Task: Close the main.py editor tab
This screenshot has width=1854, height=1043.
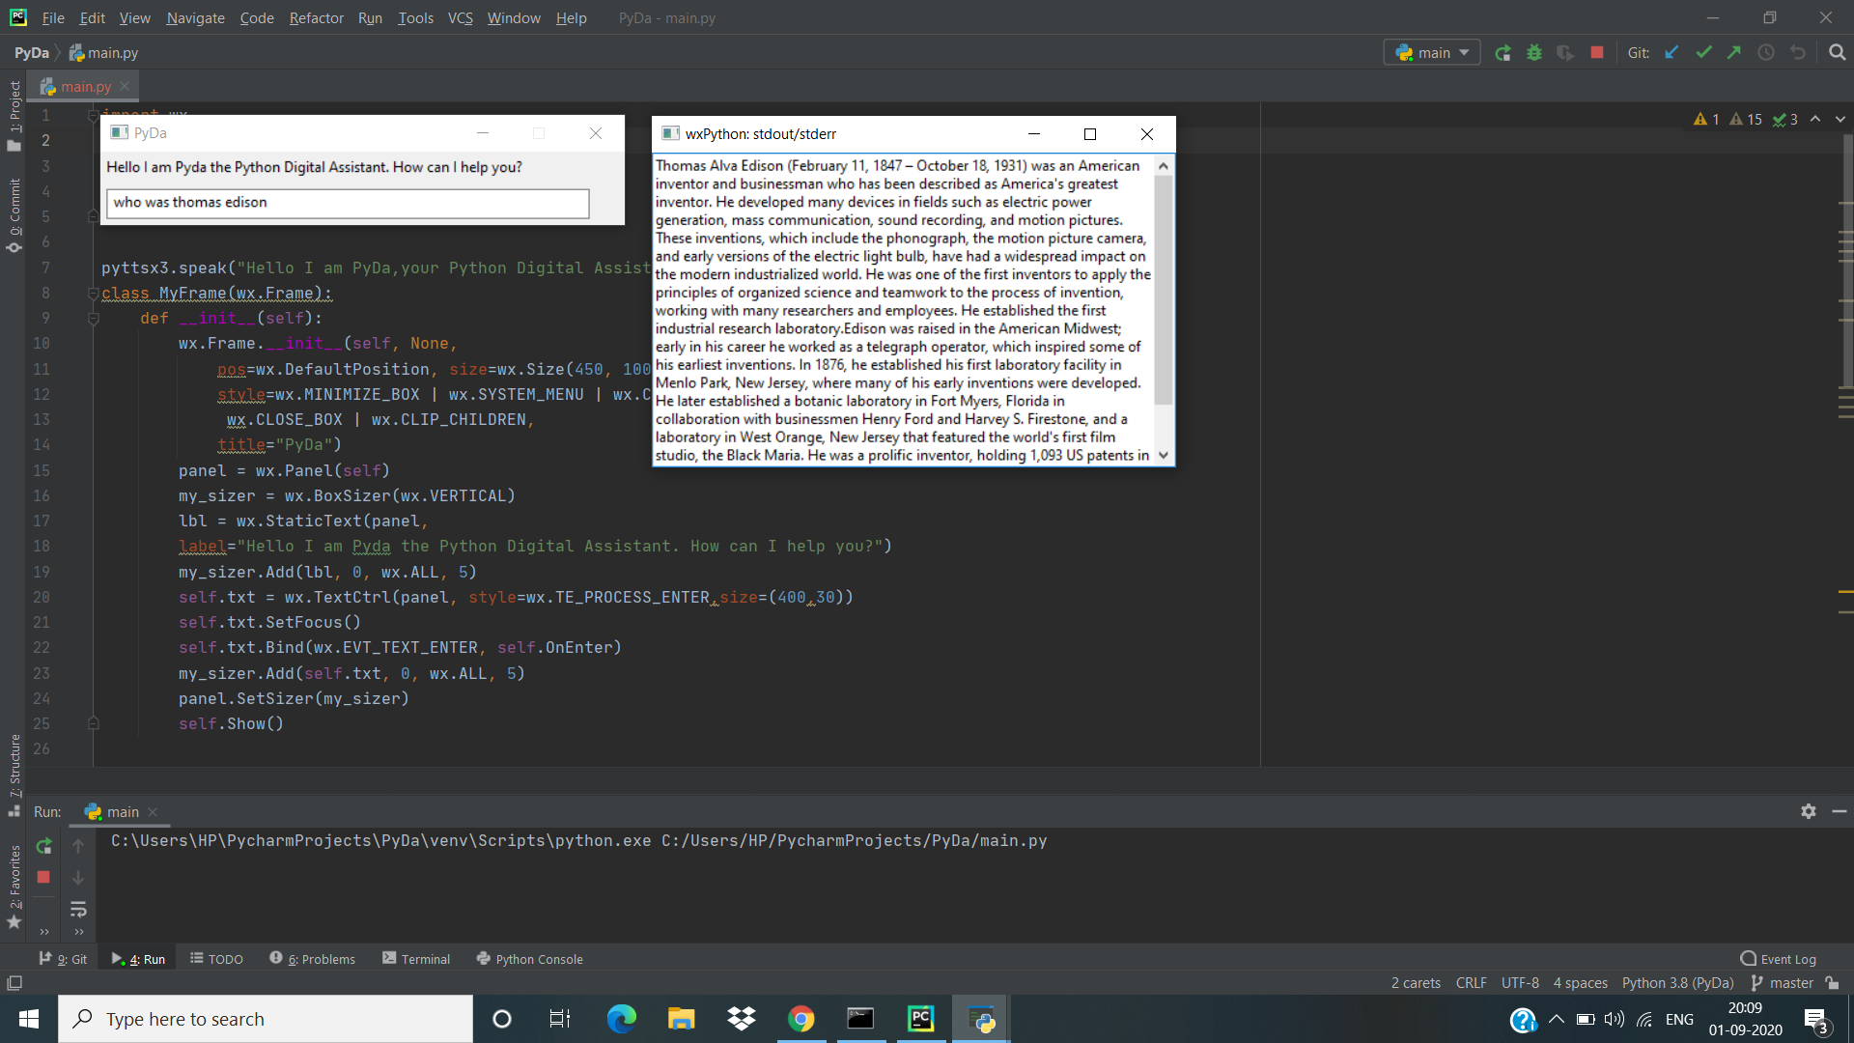Action: click(x=125, y=87)
